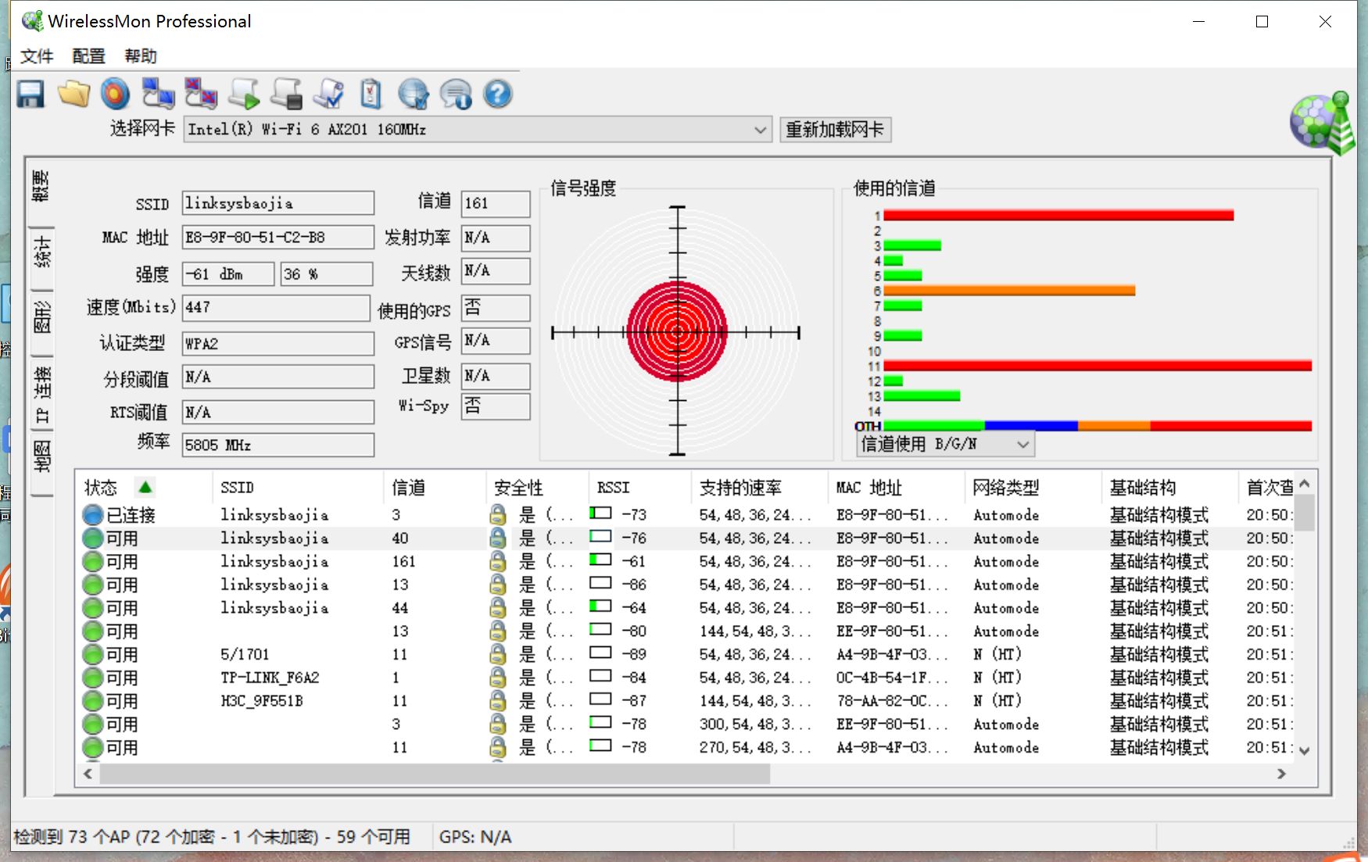Switch to the IP 连接 vertical tab

click(41, 395)
